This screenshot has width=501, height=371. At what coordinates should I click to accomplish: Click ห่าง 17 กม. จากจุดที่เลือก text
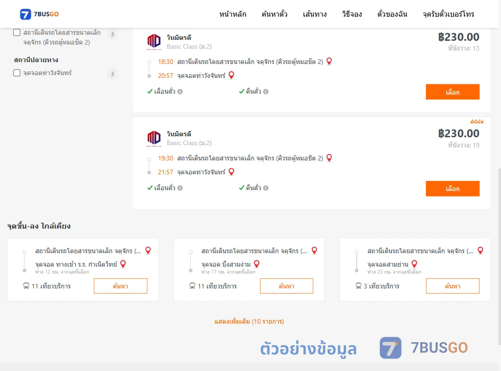(x=228, y=272)
